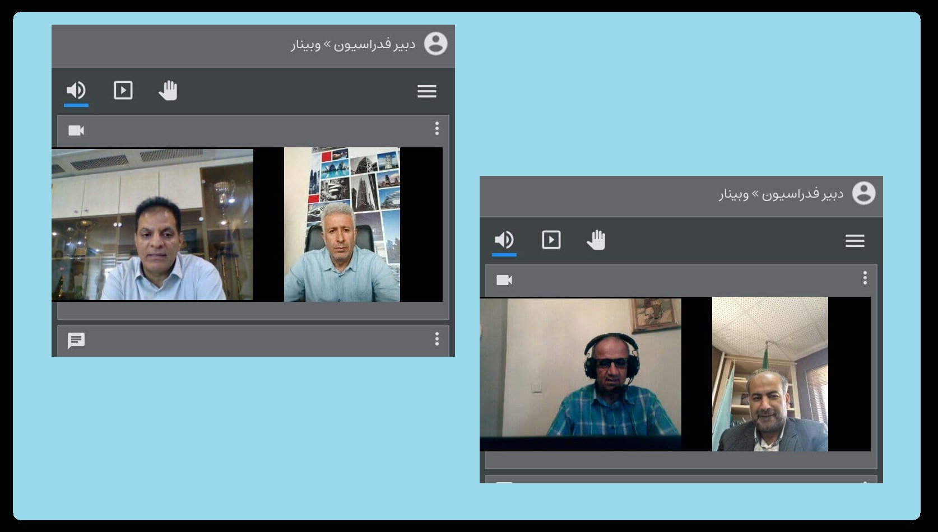This screenshot has height=532, width=938.
Task: Open chat panel three-dot options in left window
Action: click(437, 339)
